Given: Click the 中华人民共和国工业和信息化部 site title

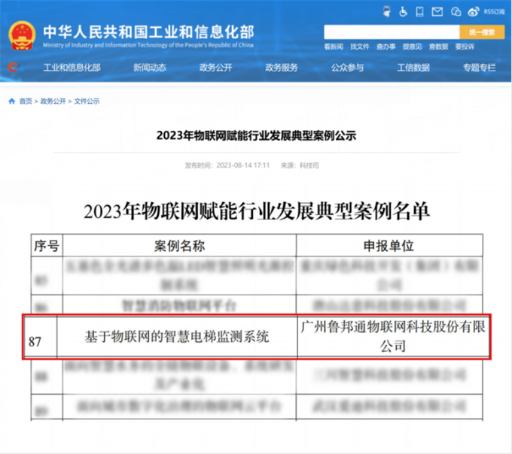Looking at the screenshot, I should [x=148, y=32].
